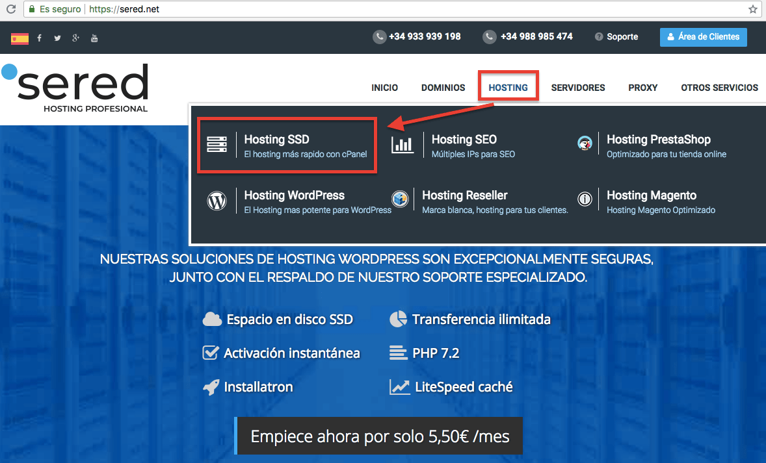Click the trend chart icon for LiteSpeed caché
The height and width of the screenshot is (463, 766).
[x=400, y=387]
